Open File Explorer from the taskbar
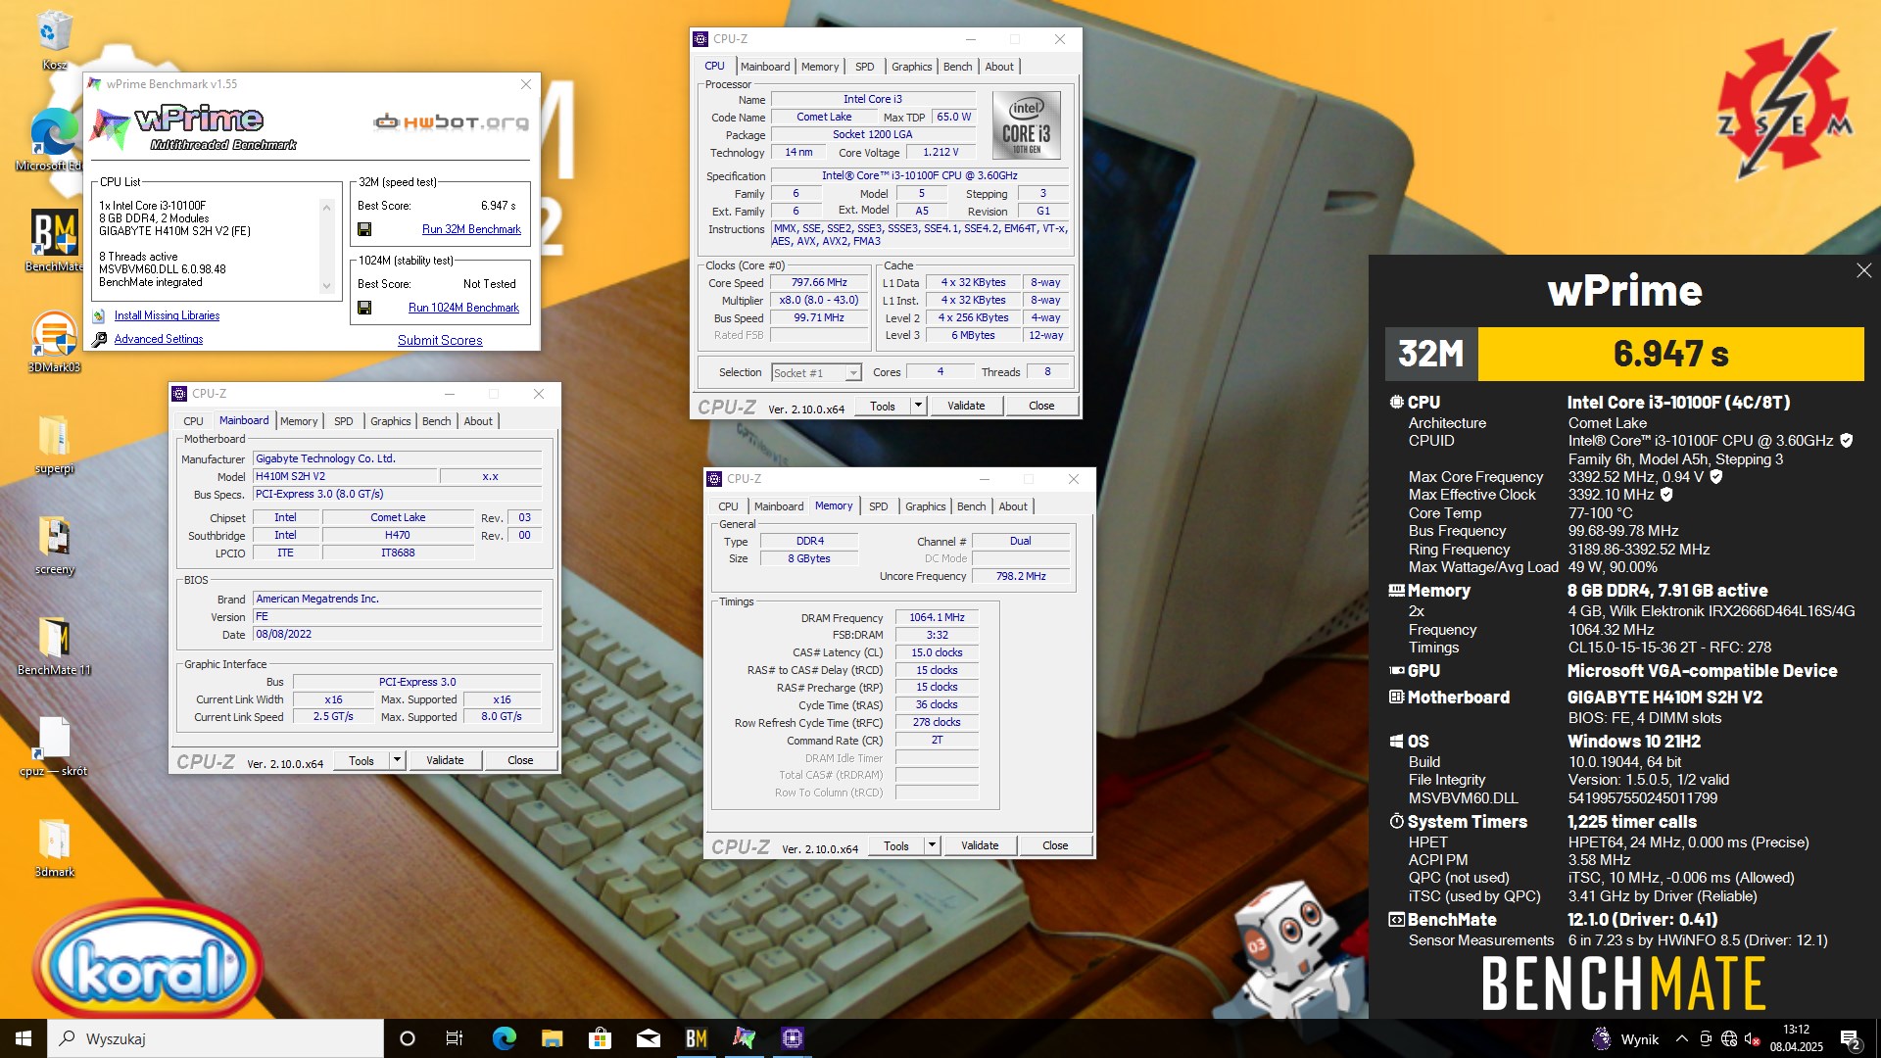1881x1058 pixels. click(552, 1038)
